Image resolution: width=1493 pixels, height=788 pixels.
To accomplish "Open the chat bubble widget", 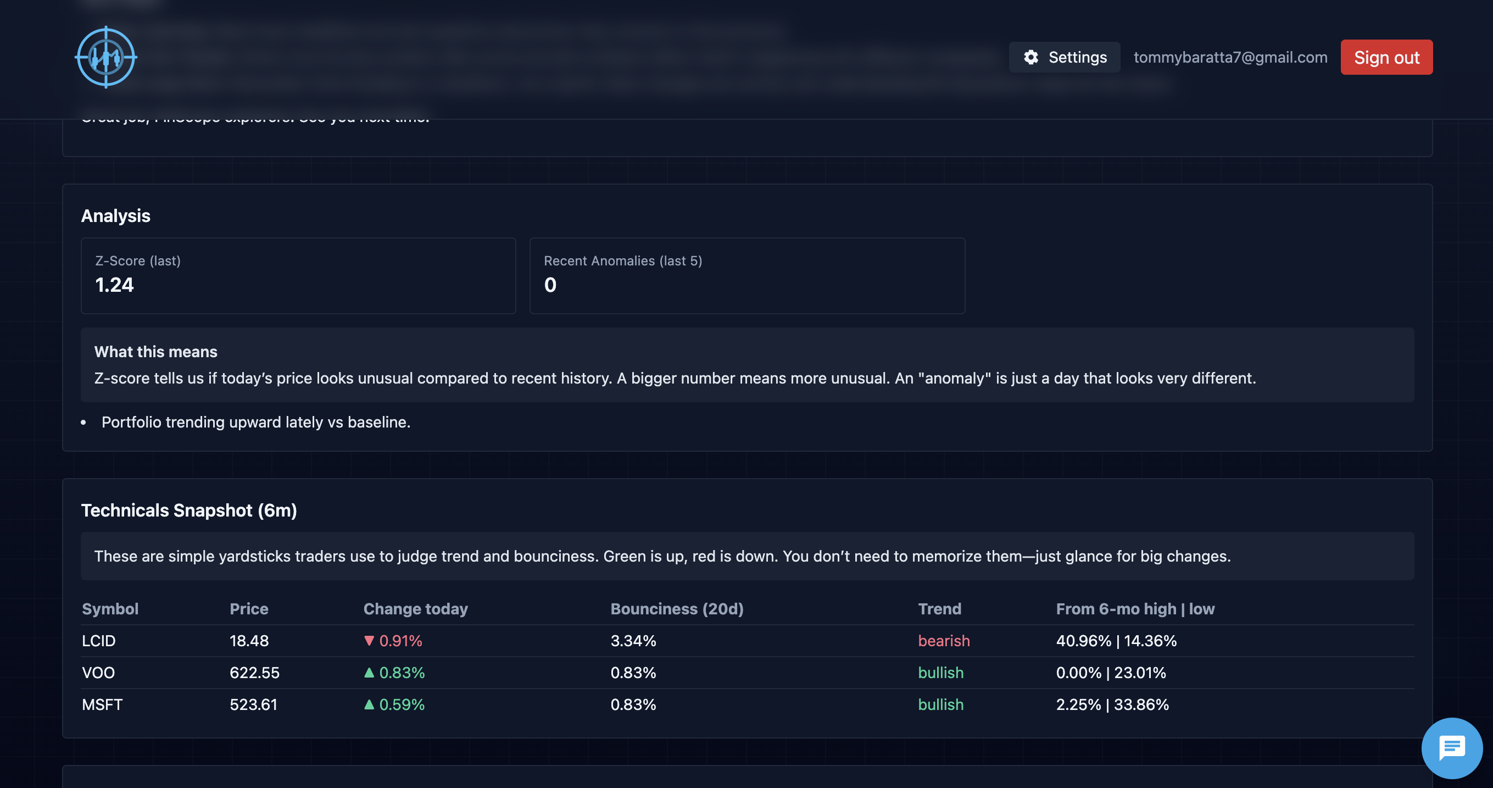I will point(1451,747).
